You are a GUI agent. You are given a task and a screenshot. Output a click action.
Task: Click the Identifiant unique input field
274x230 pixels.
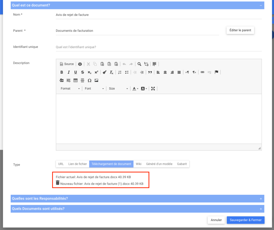159,47
